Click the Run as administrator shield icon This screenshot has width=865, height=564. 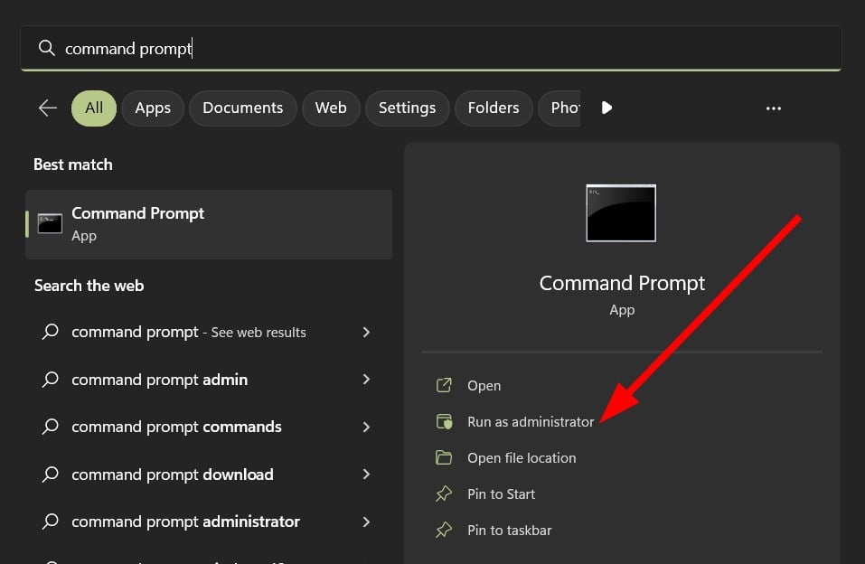(444, 422)
